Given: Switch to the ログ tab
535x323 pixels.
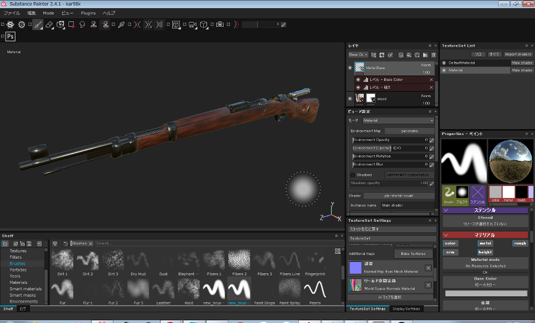Looking at the screenshot, I should [22, 309].
